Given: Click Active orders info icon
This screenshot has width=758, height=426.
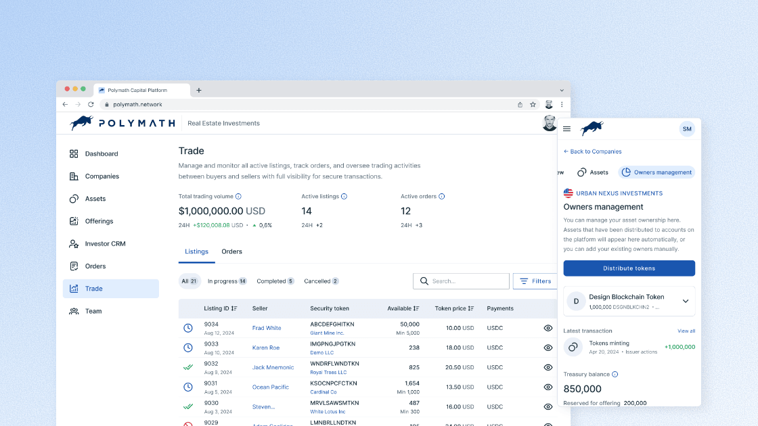Looking at the screenshot, I should [x=442, y=197].
